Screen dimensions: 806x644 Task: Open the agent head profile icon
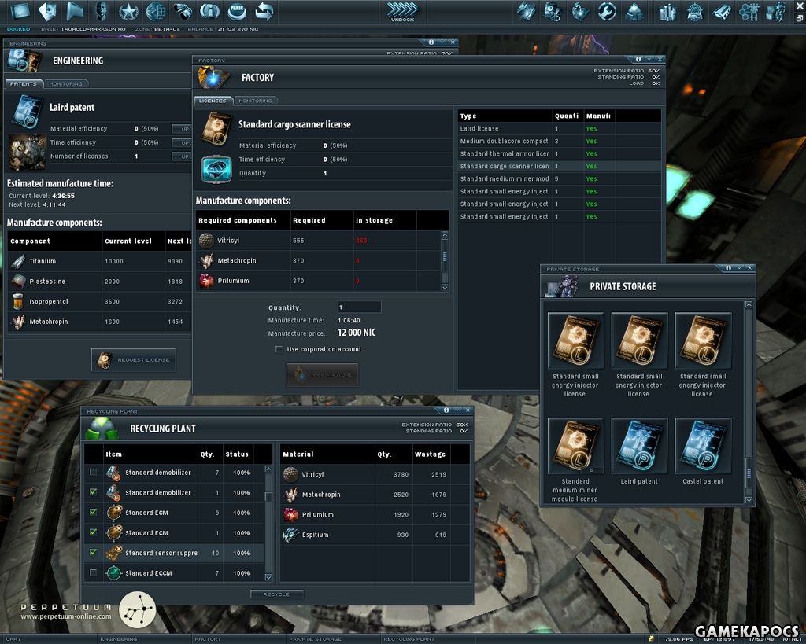click(102, 11)
